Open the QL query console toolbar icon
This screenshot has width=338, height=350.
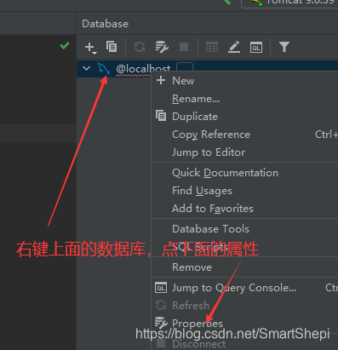[x=256, y=47]
